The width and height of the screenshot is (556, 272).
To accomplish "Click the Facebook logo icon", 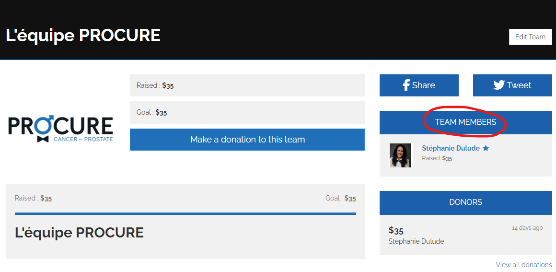I will point(406,85).
